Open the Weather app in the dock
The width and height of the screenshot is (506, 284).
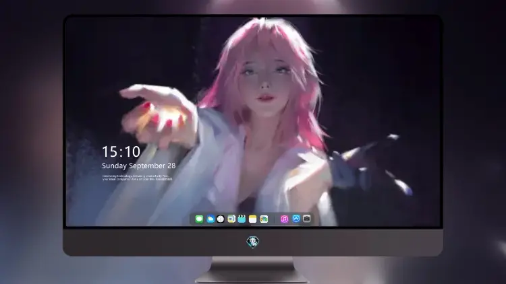click(x=210, y=219)
